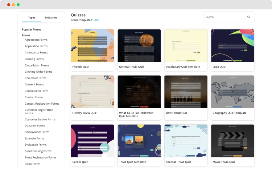Screen dimensions: 272x169
Task: Click the Logo Quiz title text
Action: 219,67
